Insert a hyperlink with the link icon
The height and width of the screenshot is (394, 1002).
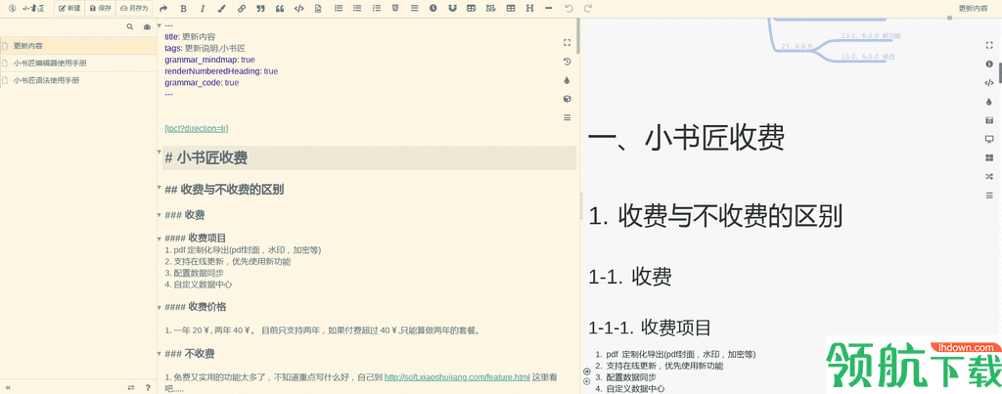point(241,8)
